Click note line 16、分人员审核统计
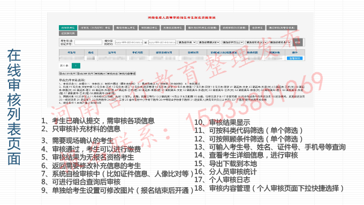364x205 pixels. point(226,172)
